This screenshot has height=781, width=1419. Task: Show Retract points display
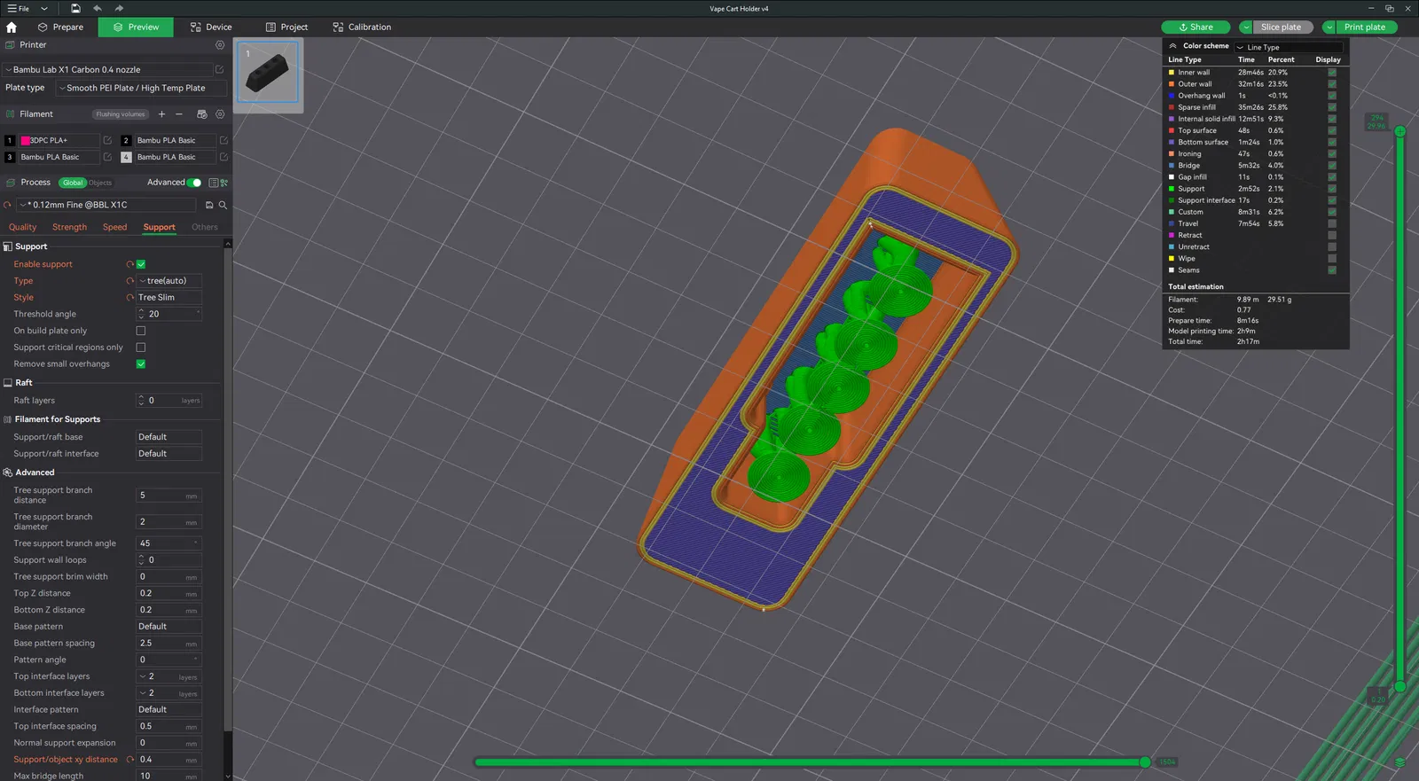pyautogui.click(x=1332, y=235)
